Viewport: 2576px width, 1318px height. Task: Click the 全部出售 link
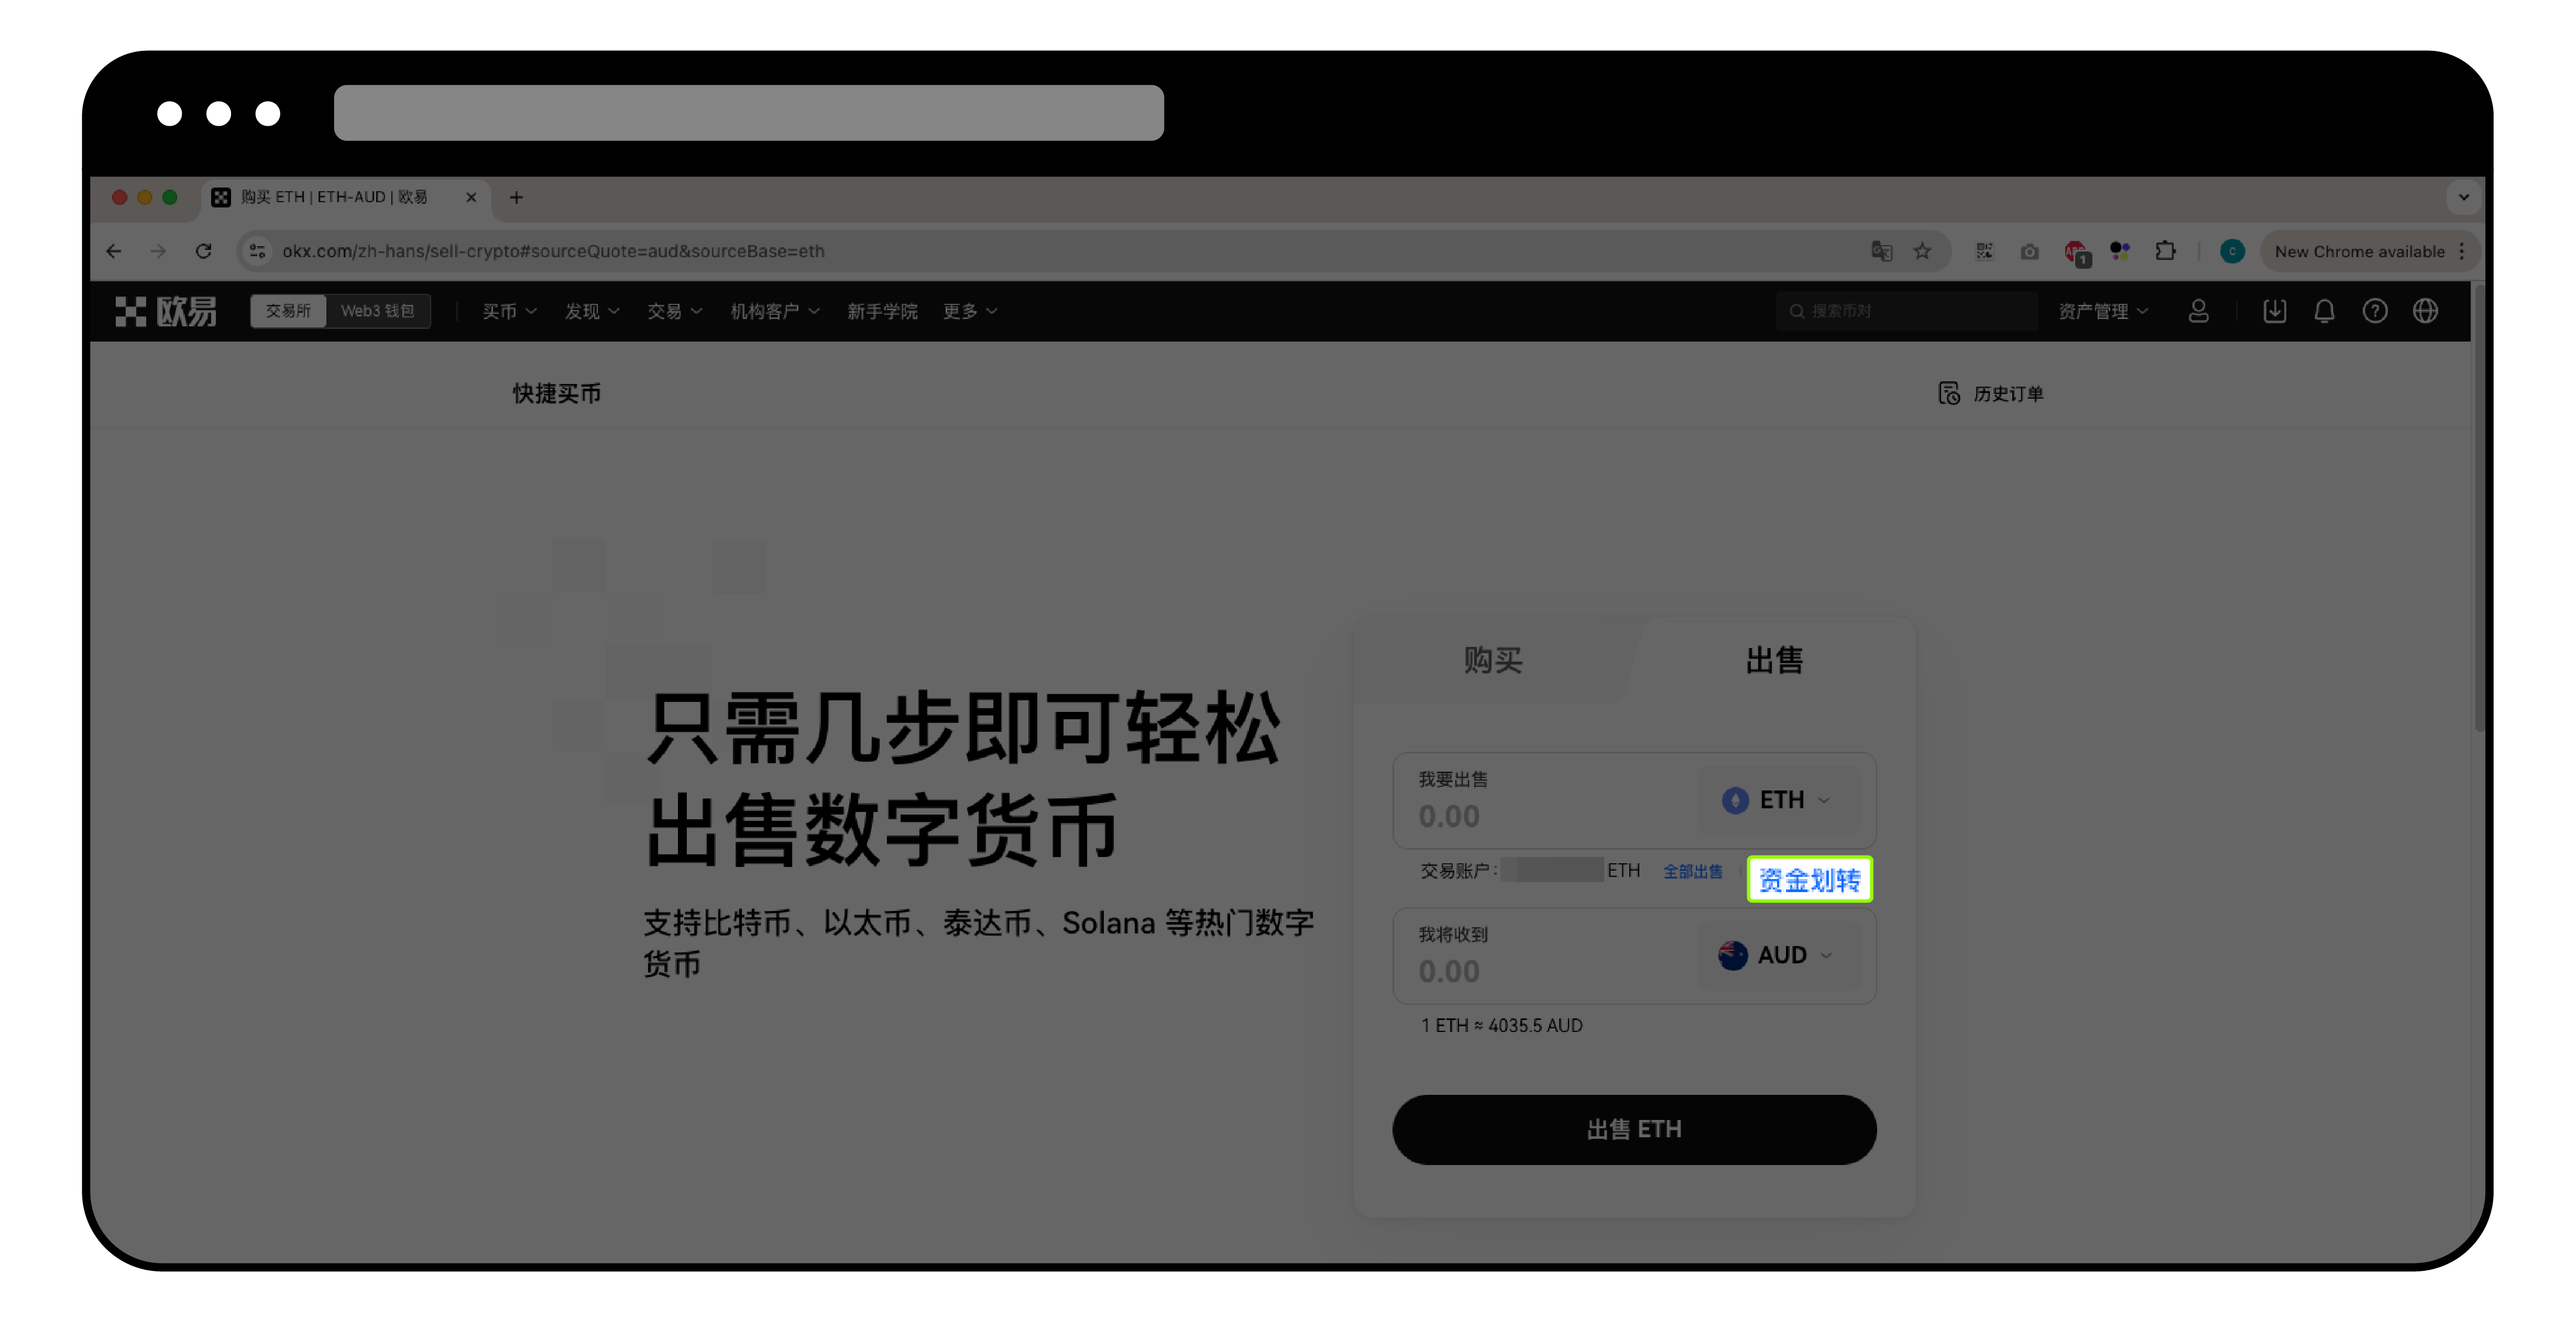point(1692,872)
